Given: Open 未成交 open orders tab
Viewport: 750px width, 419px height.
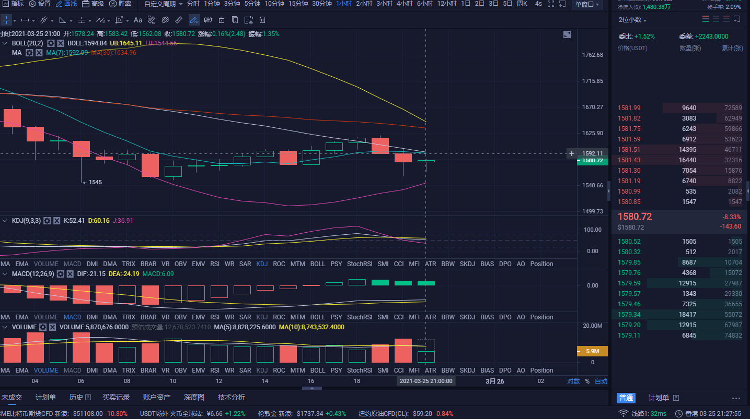Looking at the screenshot, I should (x=11, y=397).
